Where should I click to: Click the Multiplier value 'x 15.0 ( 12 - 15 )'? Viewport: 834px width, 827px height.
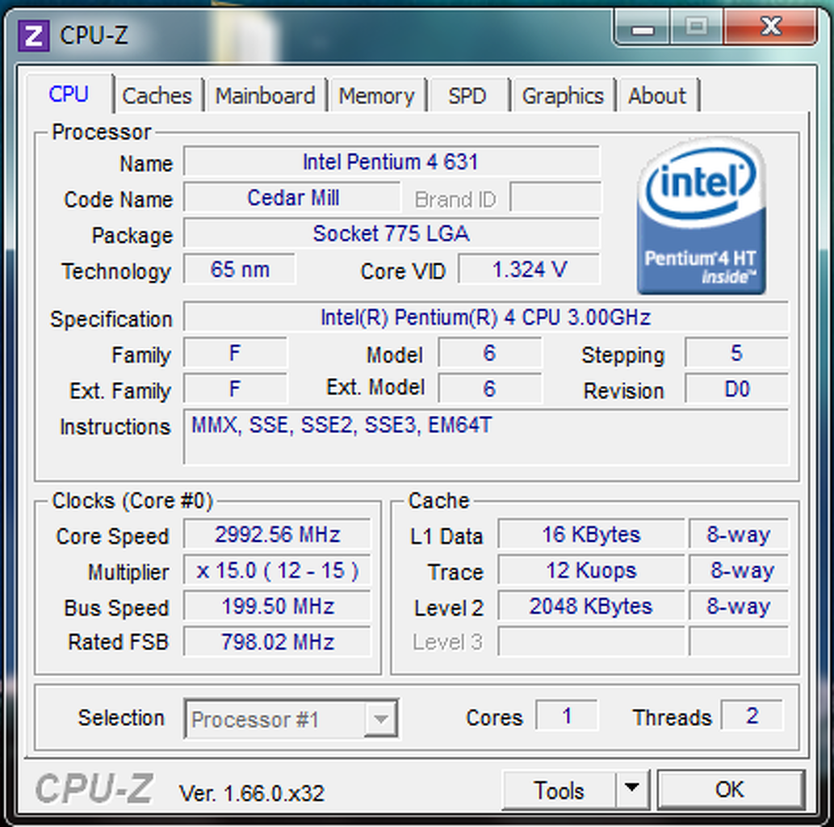(x=277, y=570)
